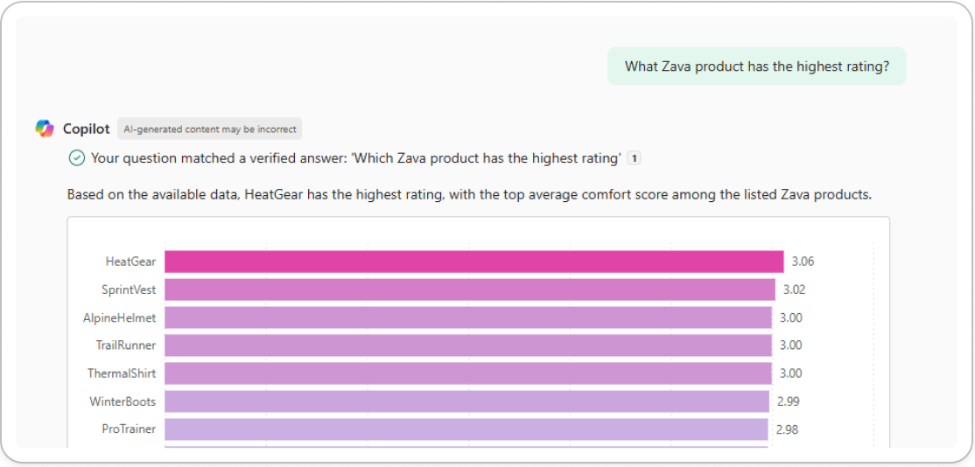Image resolution: width=975 pixels, height=467 pixels.
Task: Click the HeatGear summary answer text
Action: (x=469, y=194)
